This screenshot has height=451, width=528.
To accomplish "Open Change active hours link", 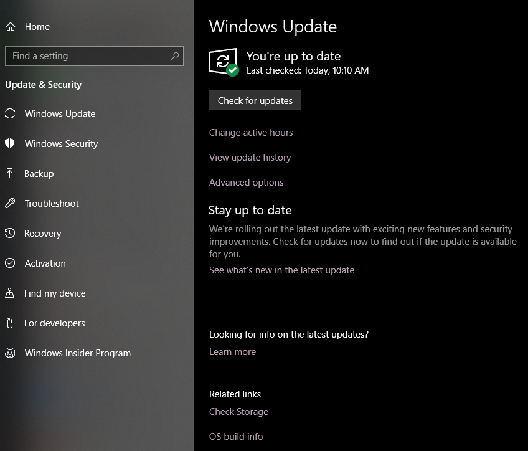I will click(251, 133).
